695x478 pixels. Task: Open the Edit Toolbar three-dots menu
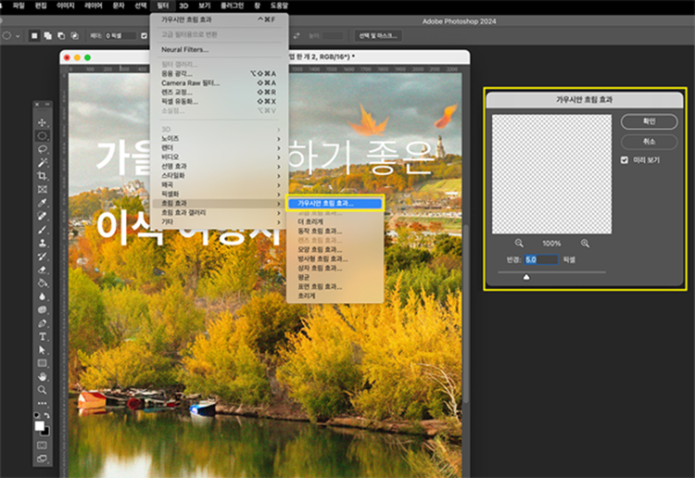(x=42, y=403)
